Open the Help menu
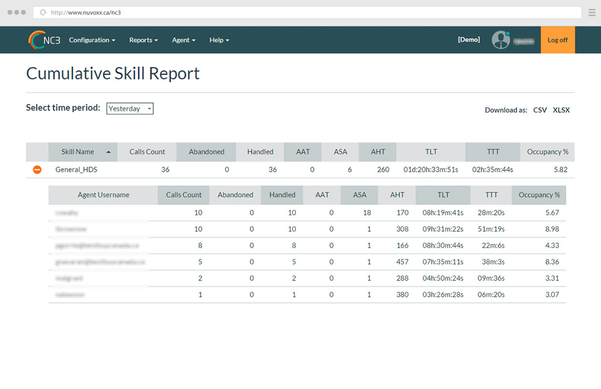The height and width of the screenshot is (389, 601). coord(219,40)
